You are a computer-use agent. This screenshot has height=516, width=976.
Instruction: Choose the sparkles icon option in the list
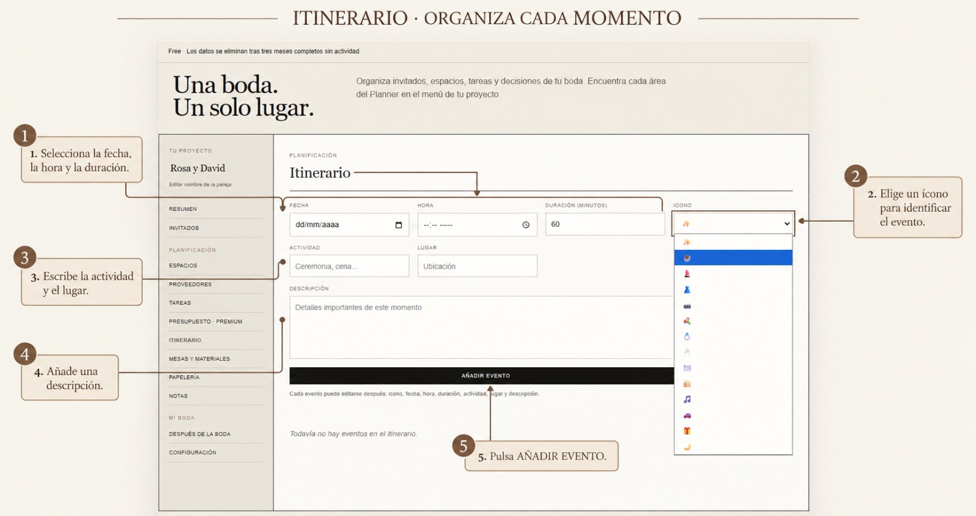pyautogui.click(x=733, y=242)
